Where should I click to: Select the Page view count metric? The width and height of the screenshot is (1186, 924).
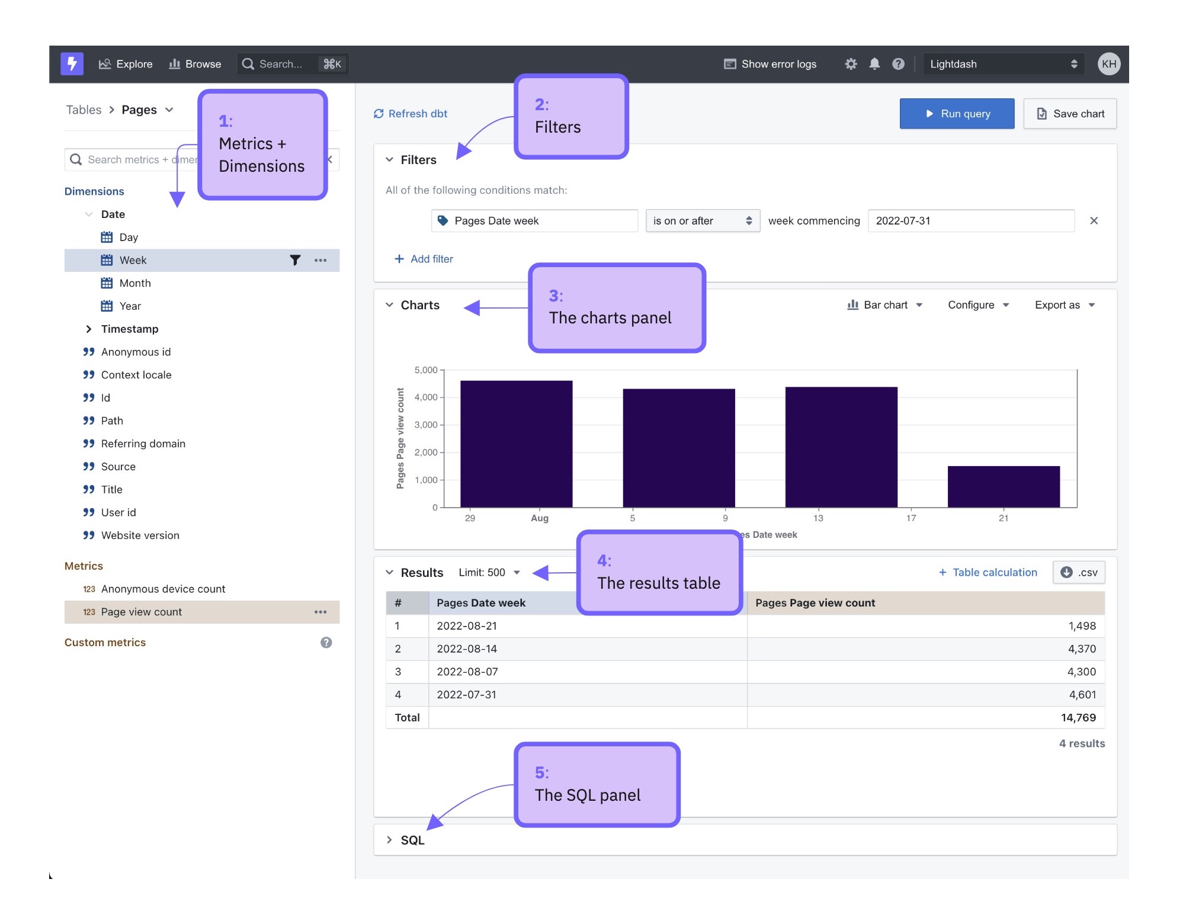202,612
